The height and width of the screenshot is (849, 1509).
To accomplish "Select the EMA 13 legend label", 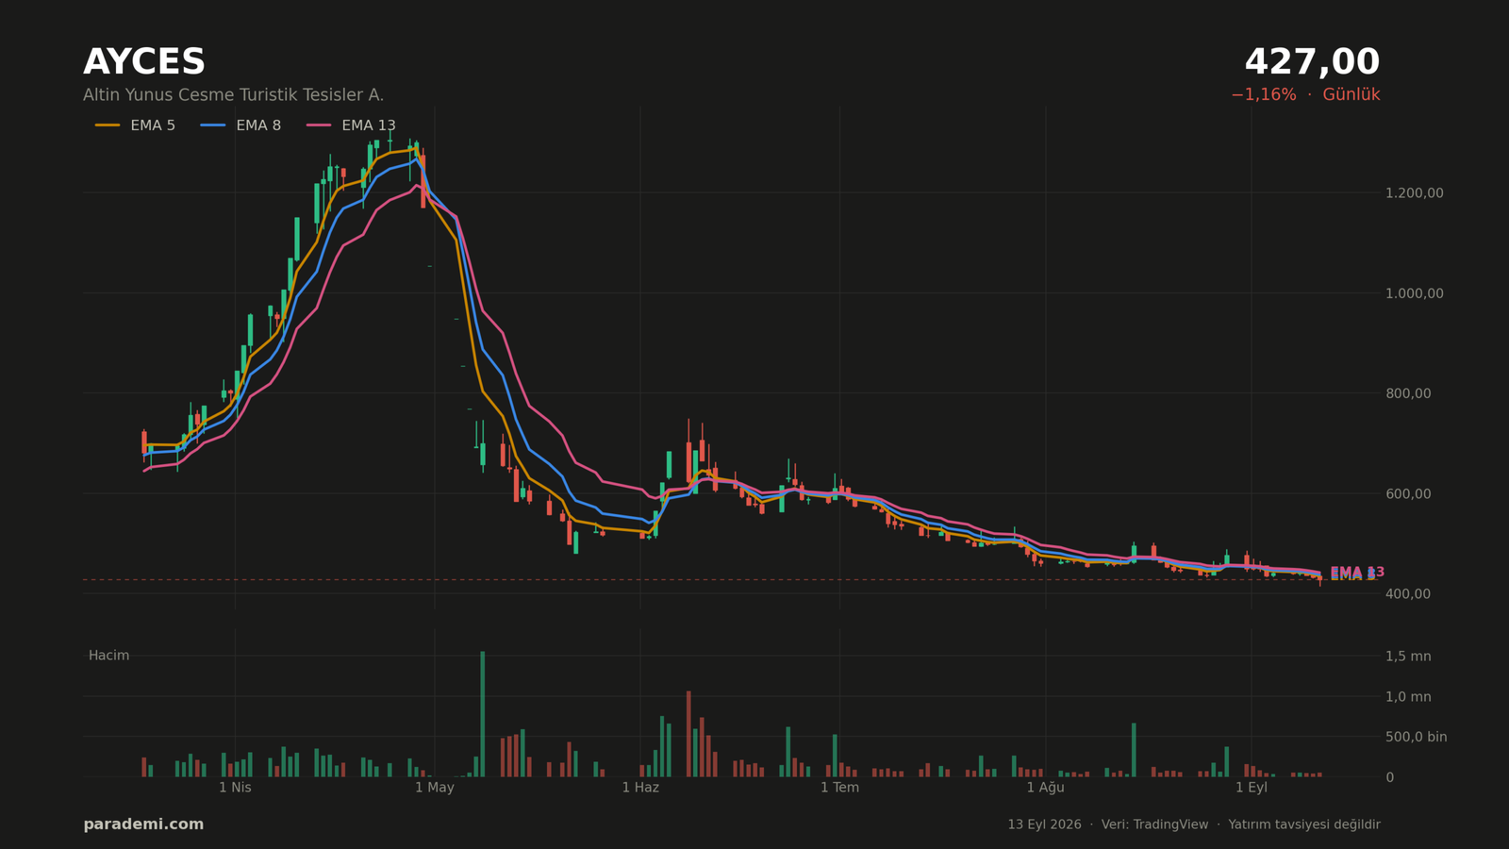I will tap(369, 125).
